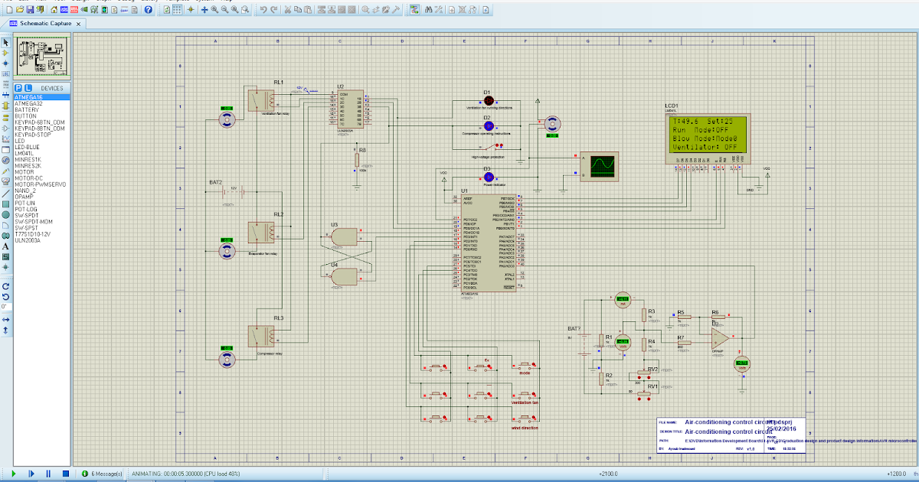Pause the running simulation
This screenshot has width=919, height=482.
(x=48, y=473)
